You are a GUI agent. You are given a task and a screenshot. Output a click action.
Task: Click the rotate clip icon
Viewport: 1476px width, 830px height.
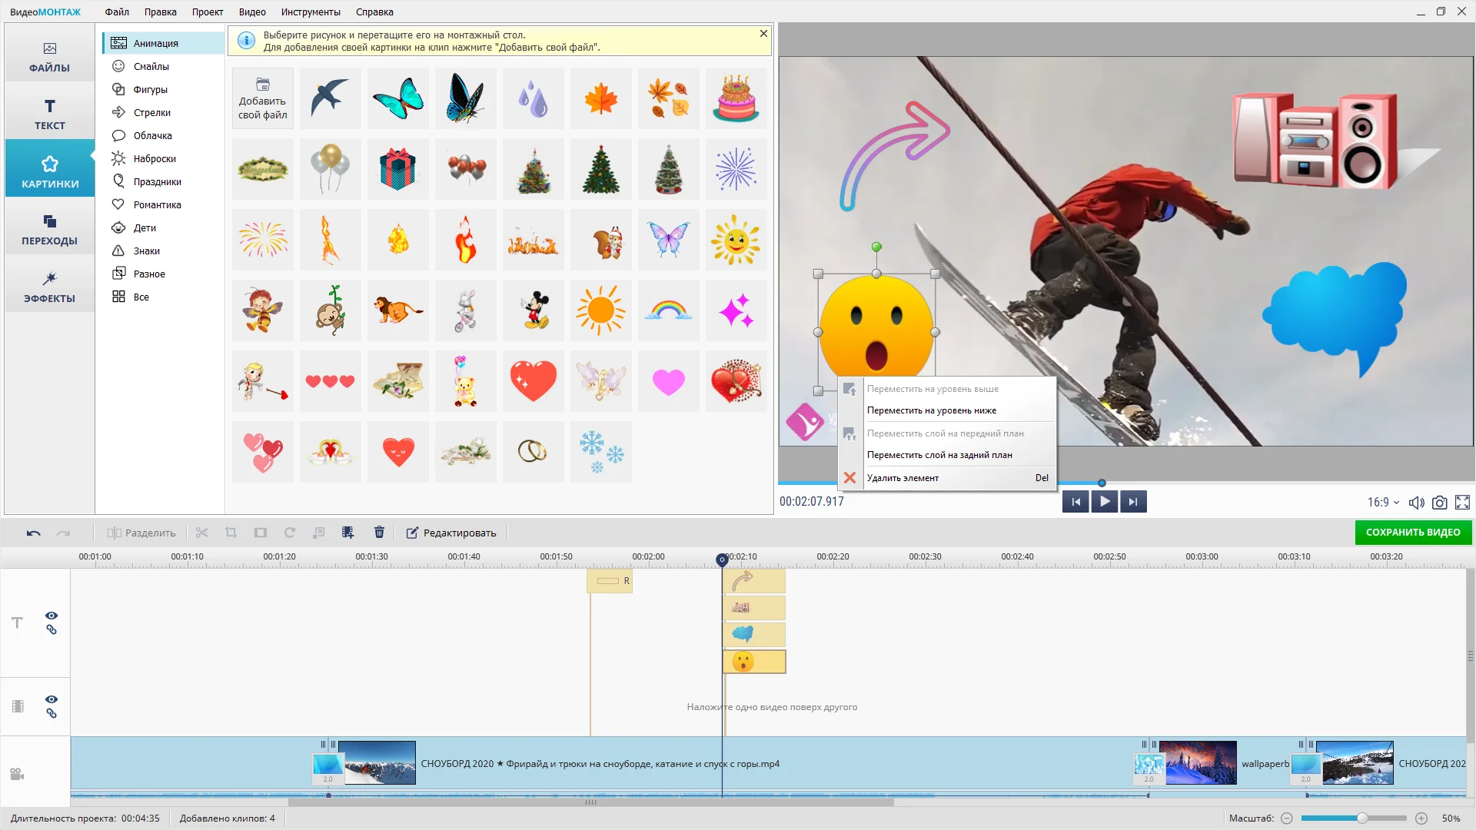(290, 533)
